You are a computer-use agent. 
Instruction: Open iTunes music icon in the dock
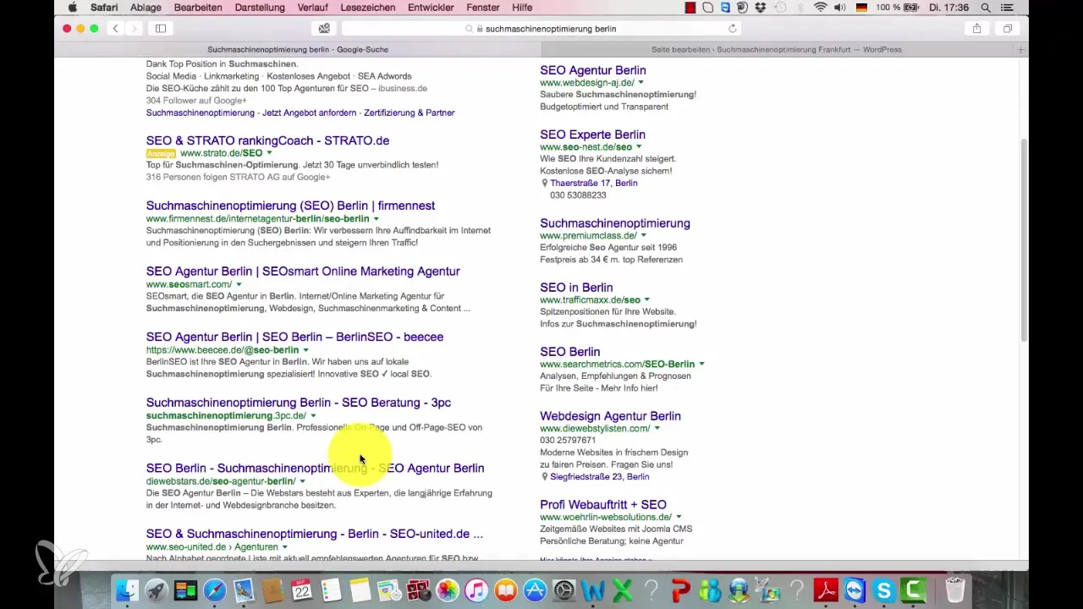[477, 590]
